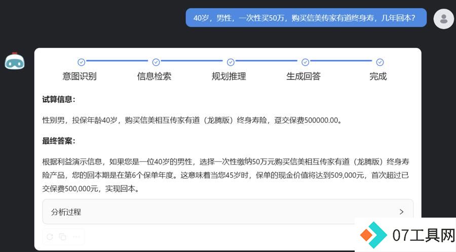Open the more options ellipsis icon
The height and width of the screenshot is (252, 456).
(76, 237)
